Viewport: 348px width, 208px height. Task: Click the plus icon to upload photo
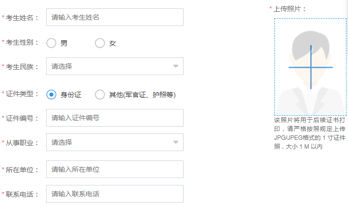[310, 67]
